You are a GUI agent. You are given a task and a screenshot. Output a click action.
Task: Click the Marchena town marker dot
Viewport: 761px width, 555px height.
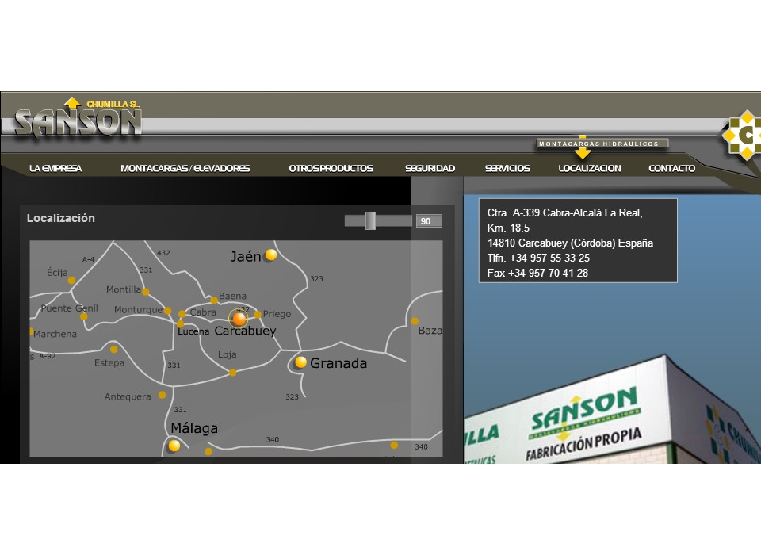(32, 331)
